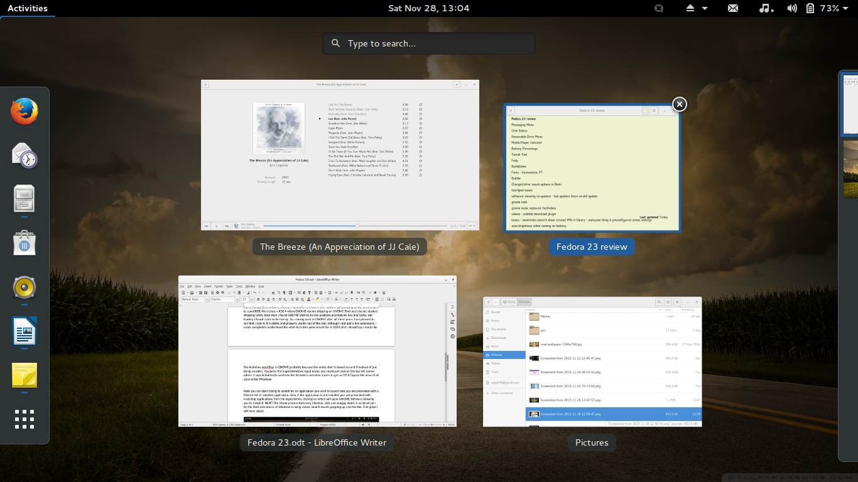Click forward arrow in Pictures file window
The width and height of the screenshot is (858, 482).
tap(496, 302)
